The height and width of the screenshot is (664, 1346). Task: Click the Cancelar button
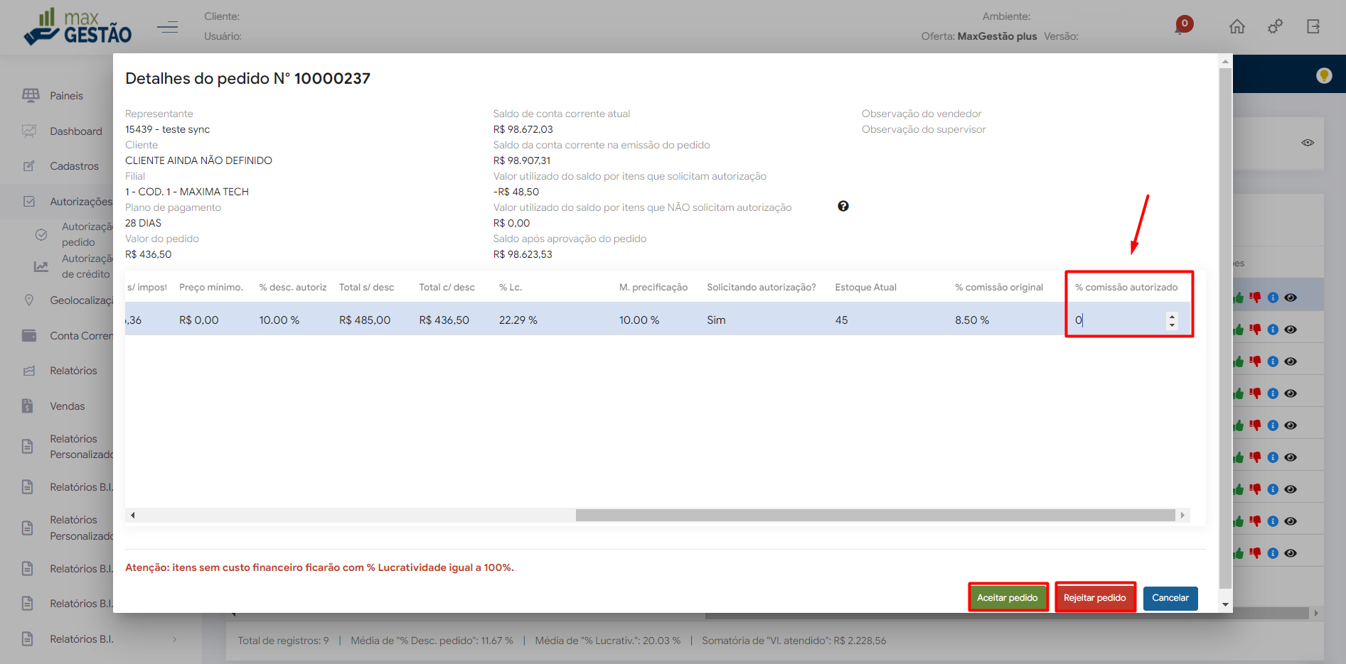pos(1170,598)
